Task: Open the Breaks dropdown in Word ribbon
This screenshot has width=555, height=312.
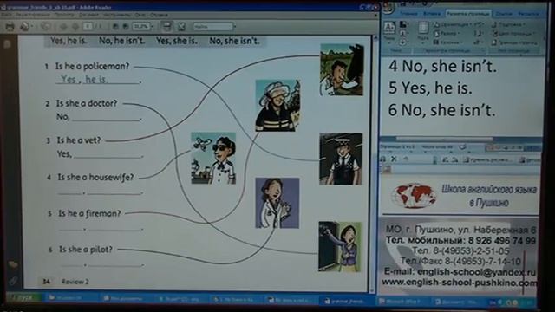Action: coord(479,24)
